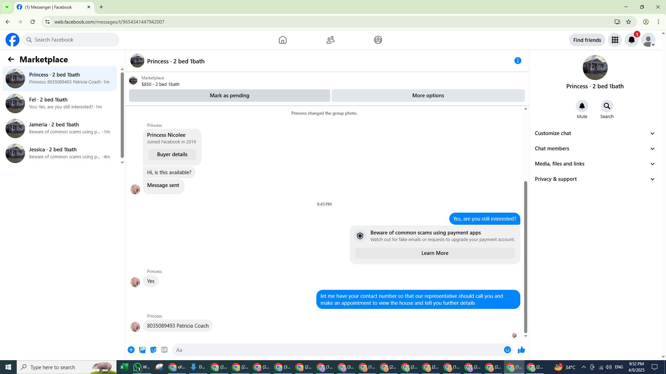Search within the conversation

[x=607, y=106]
